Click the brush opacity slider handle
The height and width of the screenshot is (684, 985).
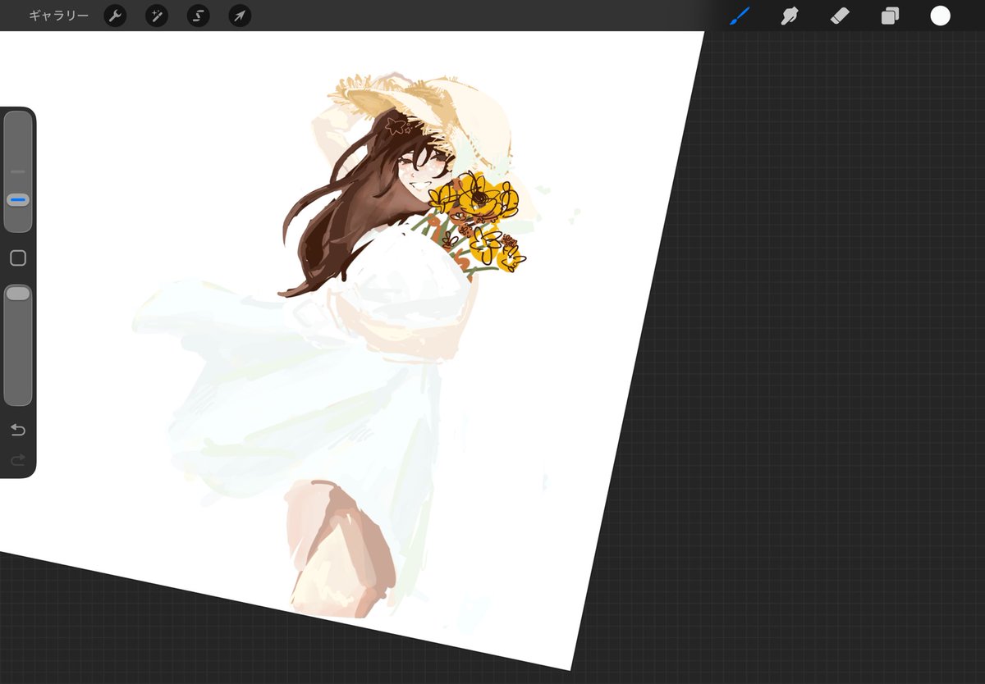click(18, 293)
